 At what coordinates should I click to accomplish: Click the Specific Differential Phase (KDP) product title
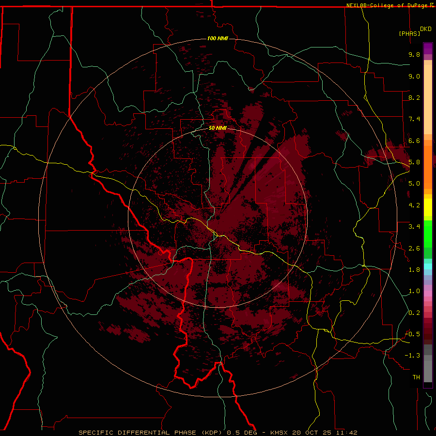[151, 433]
